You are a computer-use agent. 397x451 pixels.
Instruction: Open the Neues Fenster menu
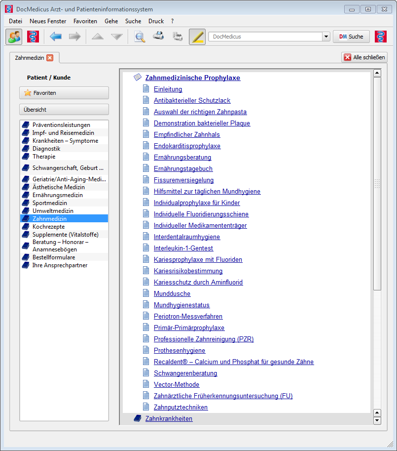click(48, 21)
